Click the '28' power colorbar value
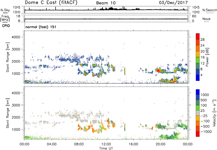The image size is (217, 150). (202, 40)
